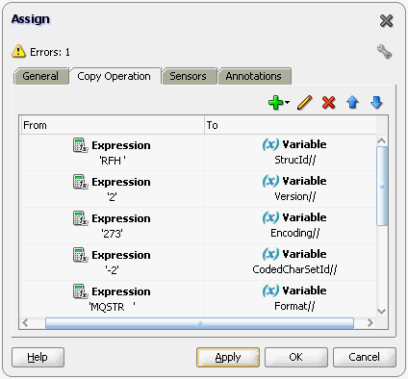Screen dimensions: 408x379
Task: Click expression icon in 'MQSTR' row
Action: tap(80, 291)
